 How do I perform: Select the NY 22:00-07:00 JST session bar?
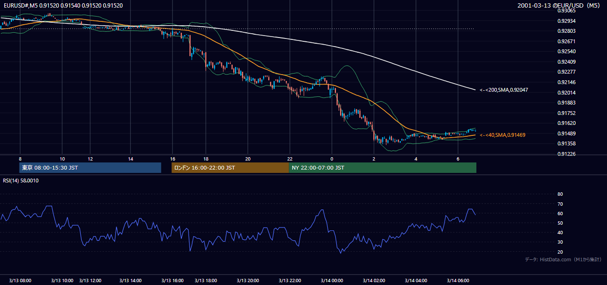(382, 168)
